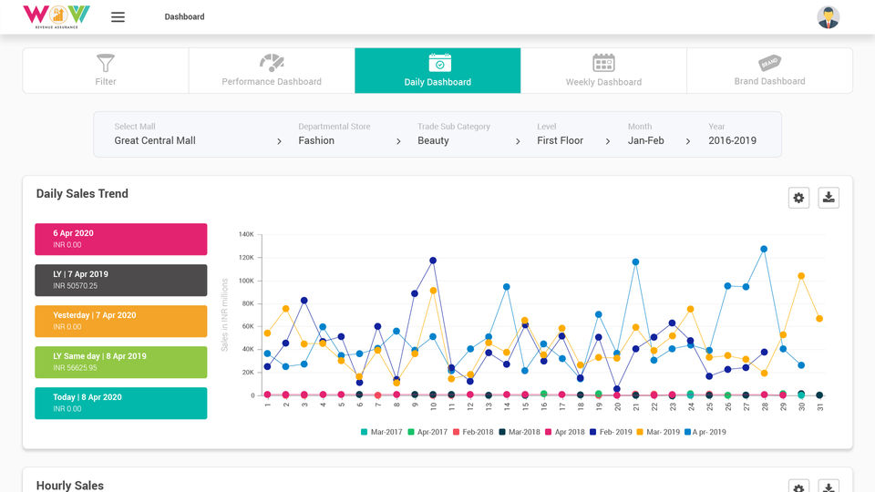
Task: Download the Hourly Sales chart
Action: click(x=829, y=487)
